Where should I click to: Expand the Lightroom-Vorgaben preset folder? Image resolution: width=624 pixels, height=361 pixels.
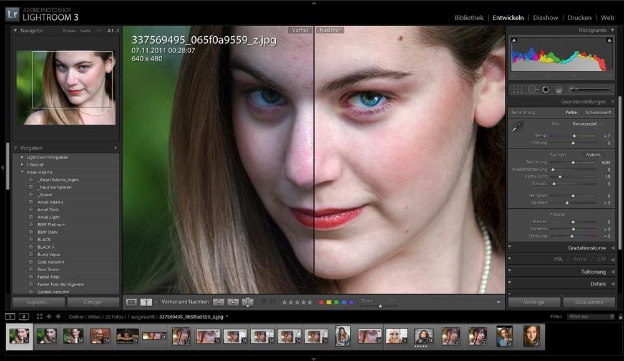(22, 157)
